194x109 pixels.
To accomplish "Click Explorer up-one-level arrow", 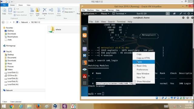I will click(14, 22).
